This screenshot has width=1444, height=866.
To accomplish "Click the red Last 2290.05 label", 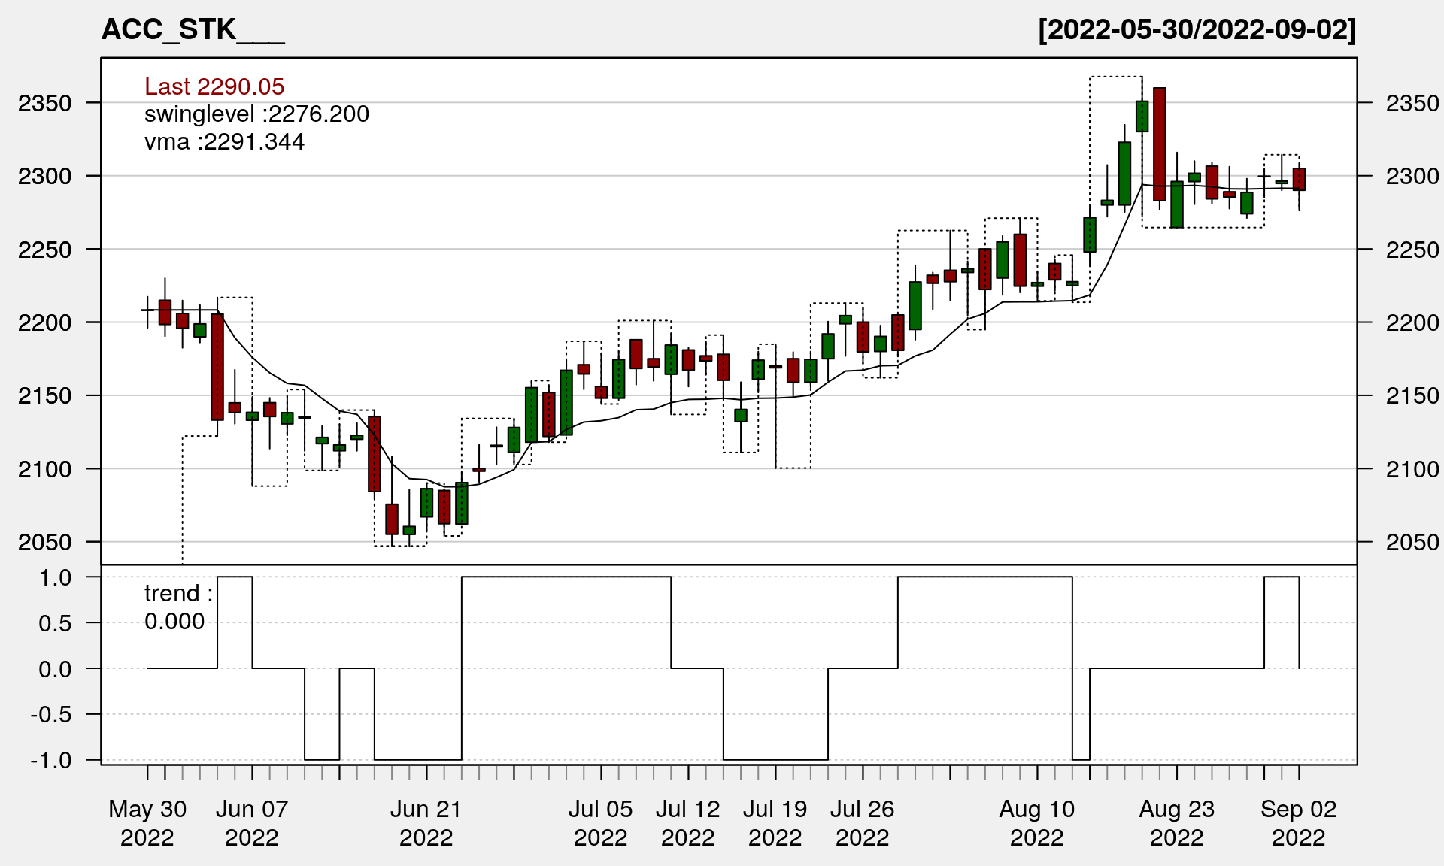I will pyautogui.click(x=214, y=86).
